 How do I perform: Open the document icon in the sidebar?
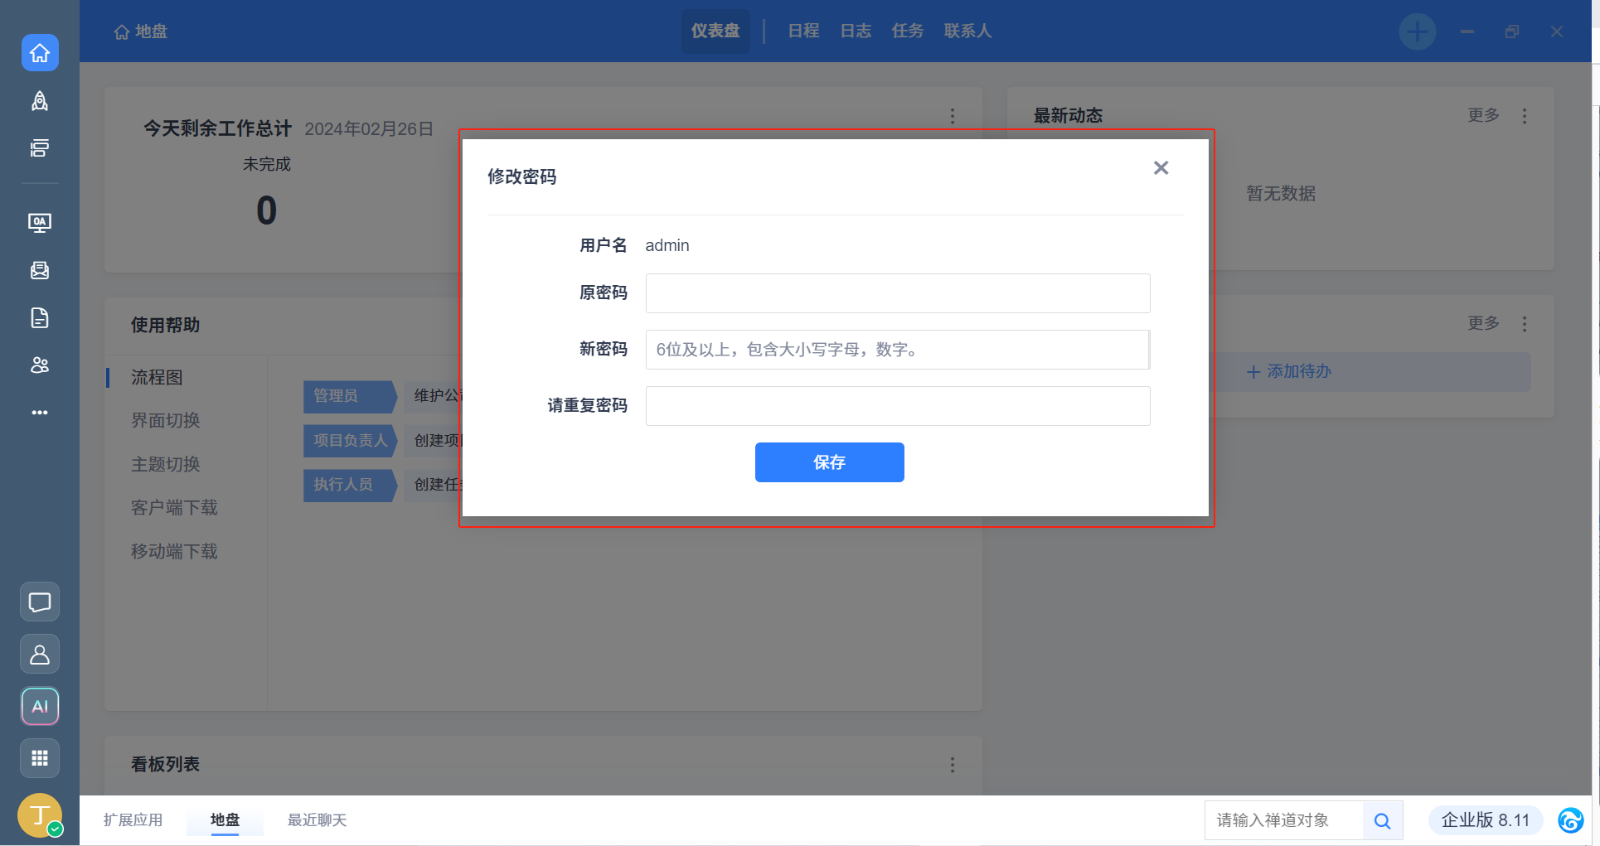coord(40,318)
